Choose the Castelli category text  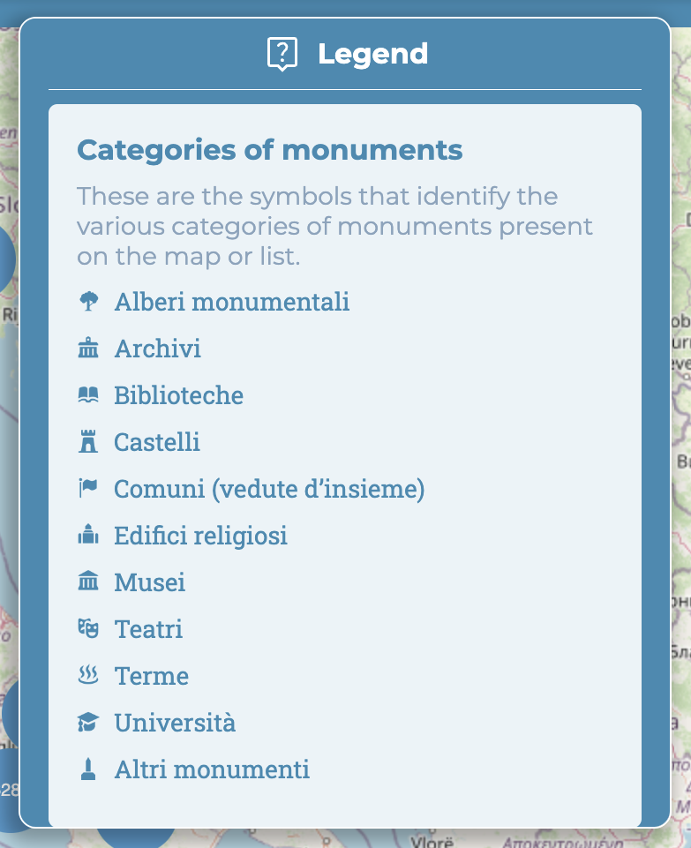point(157,442)
